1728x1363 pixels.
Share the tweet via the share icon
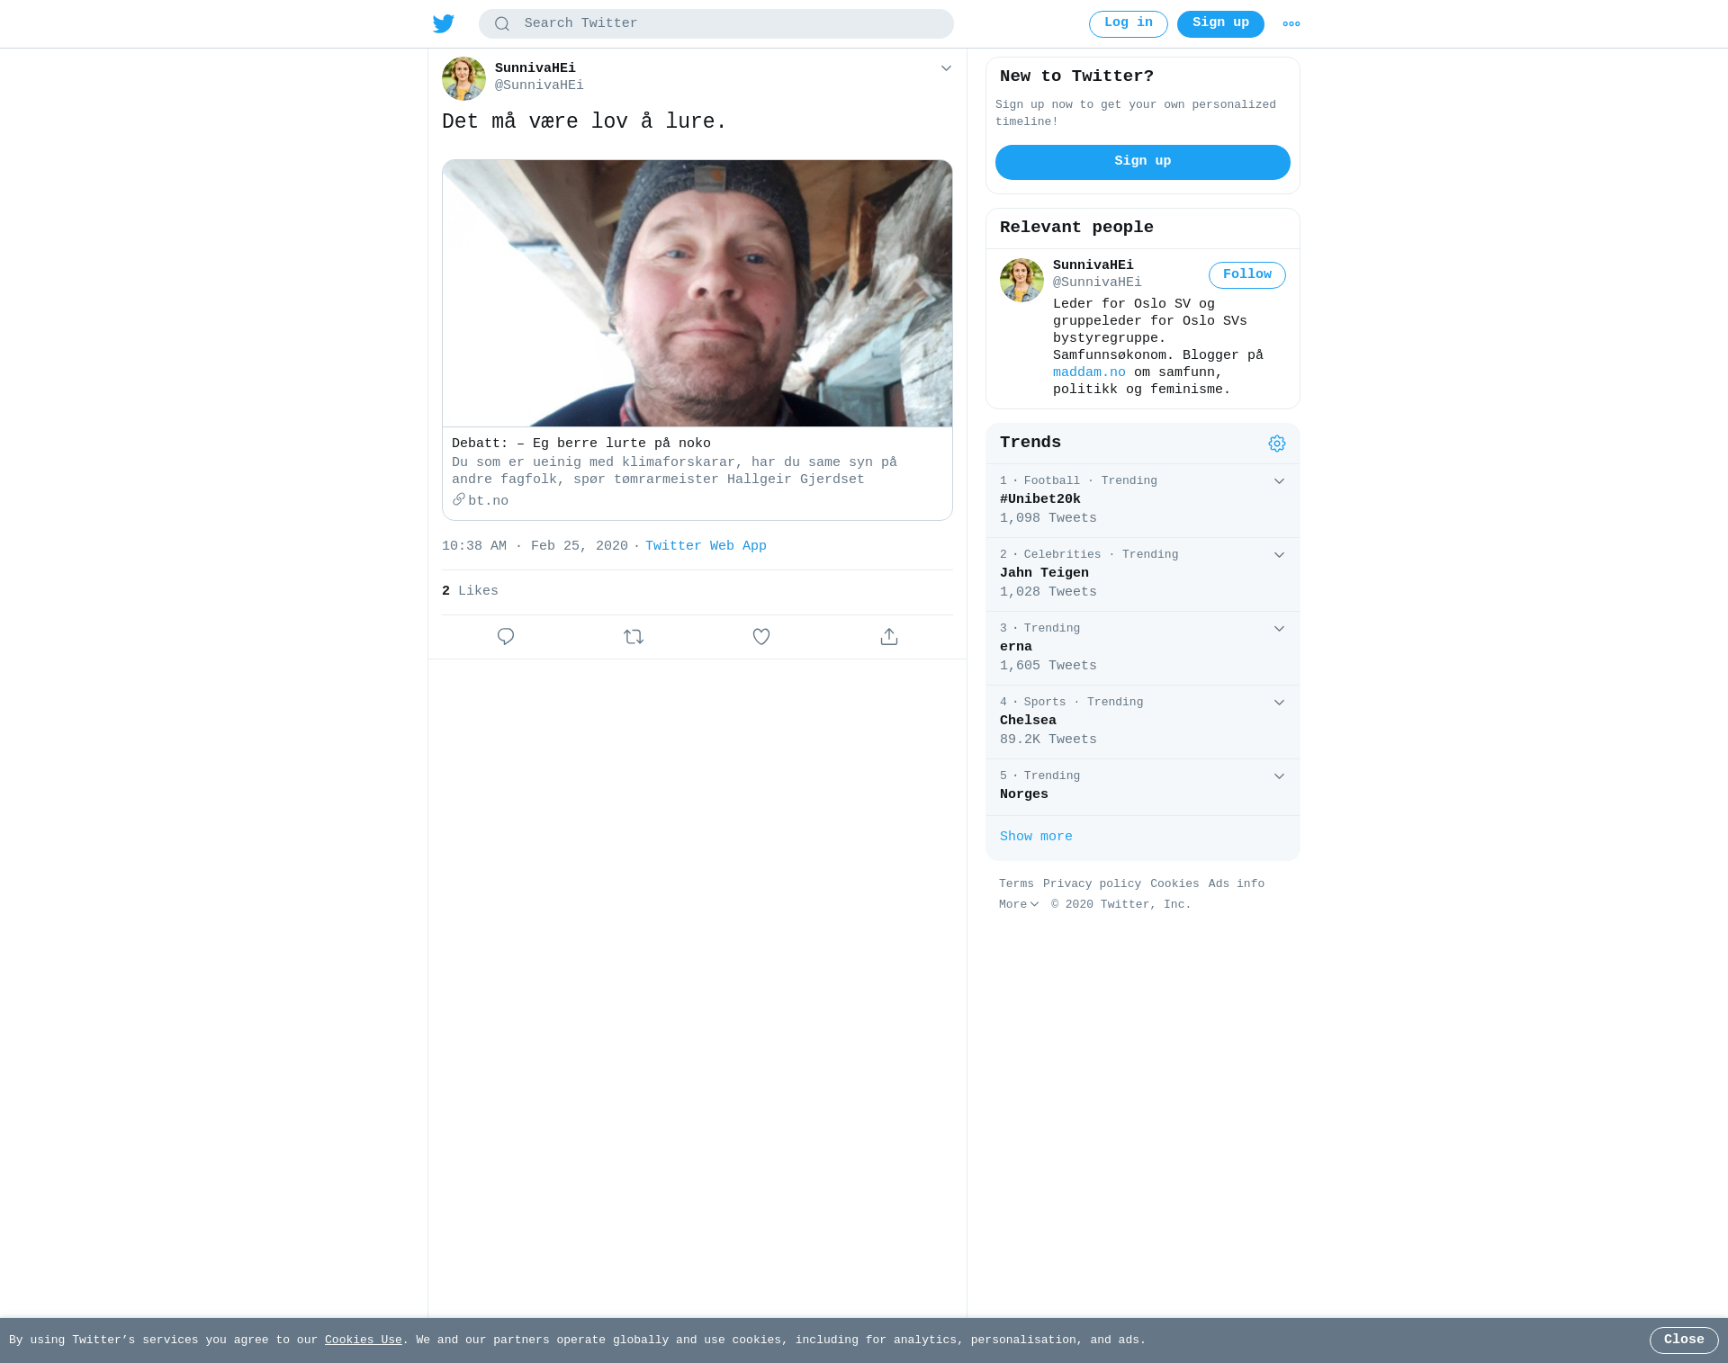click(889, 637)
